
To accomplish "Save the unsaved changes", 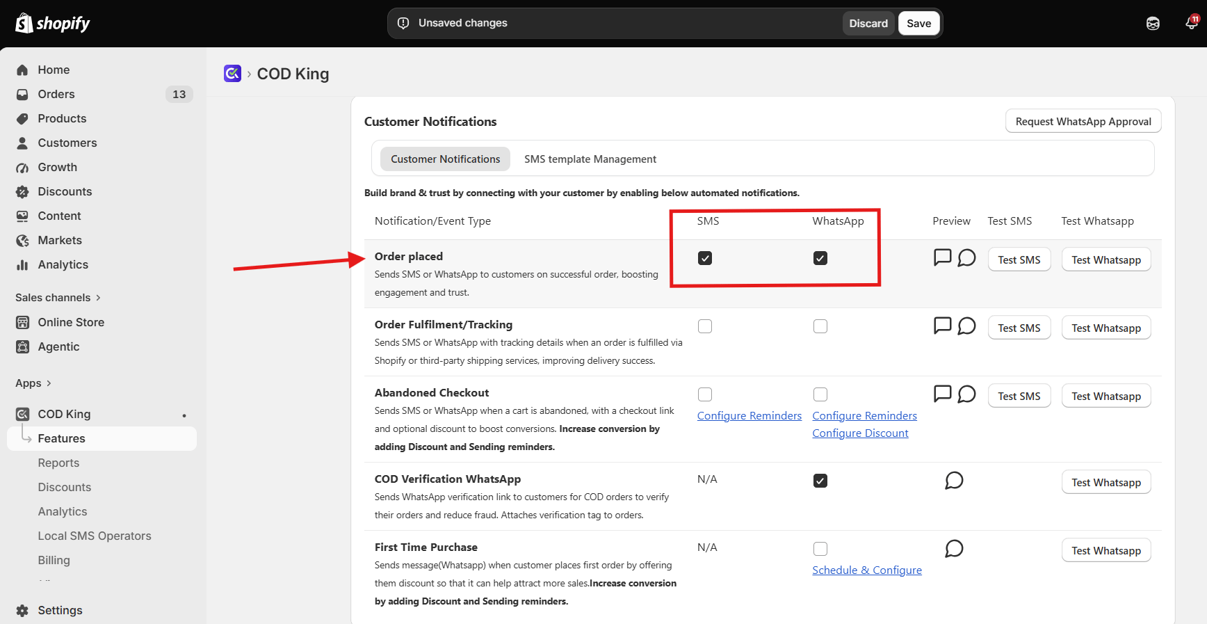I will (x=918, y=23).
